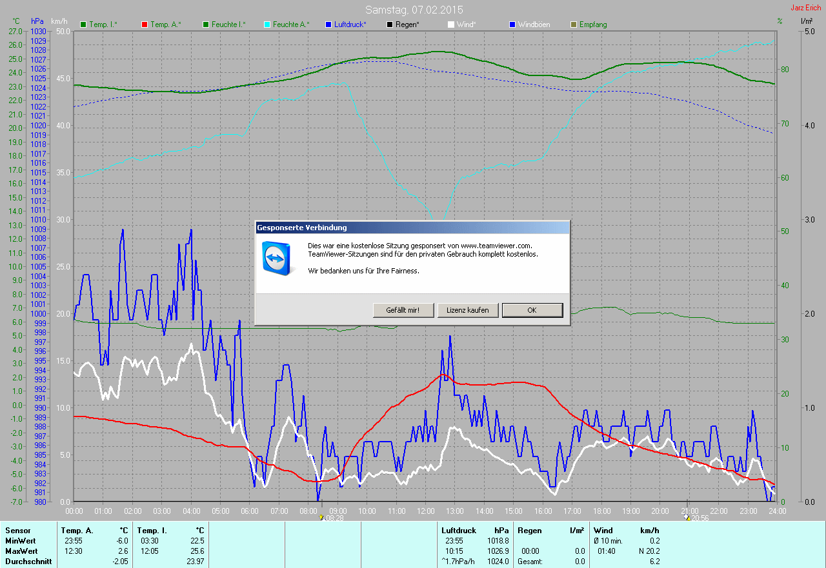826x568 pixels.
Task: Toggle the cyan Feuchte A. legend box
Action: point(267,24)
